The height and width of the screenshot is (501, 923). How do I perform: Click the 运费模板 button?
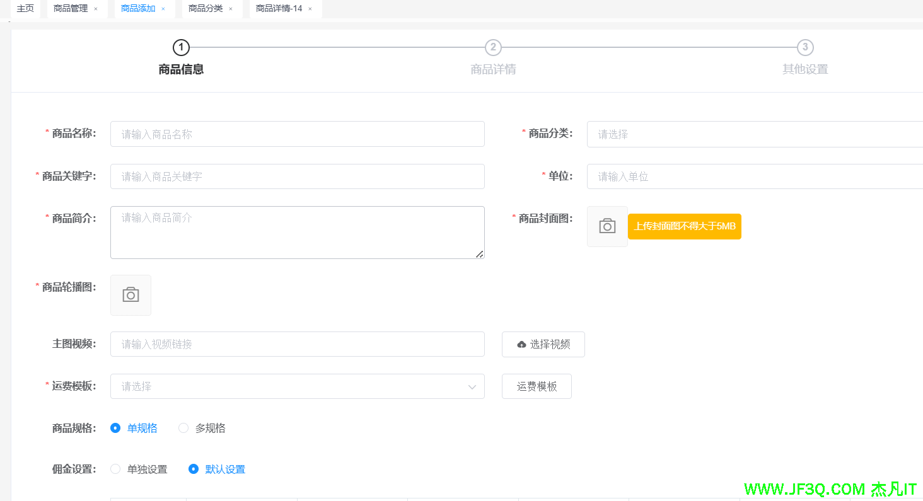(537, 386)
